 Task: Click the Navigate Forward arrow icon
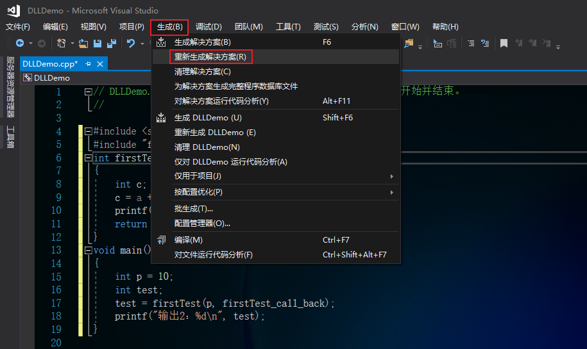point(42,44)
